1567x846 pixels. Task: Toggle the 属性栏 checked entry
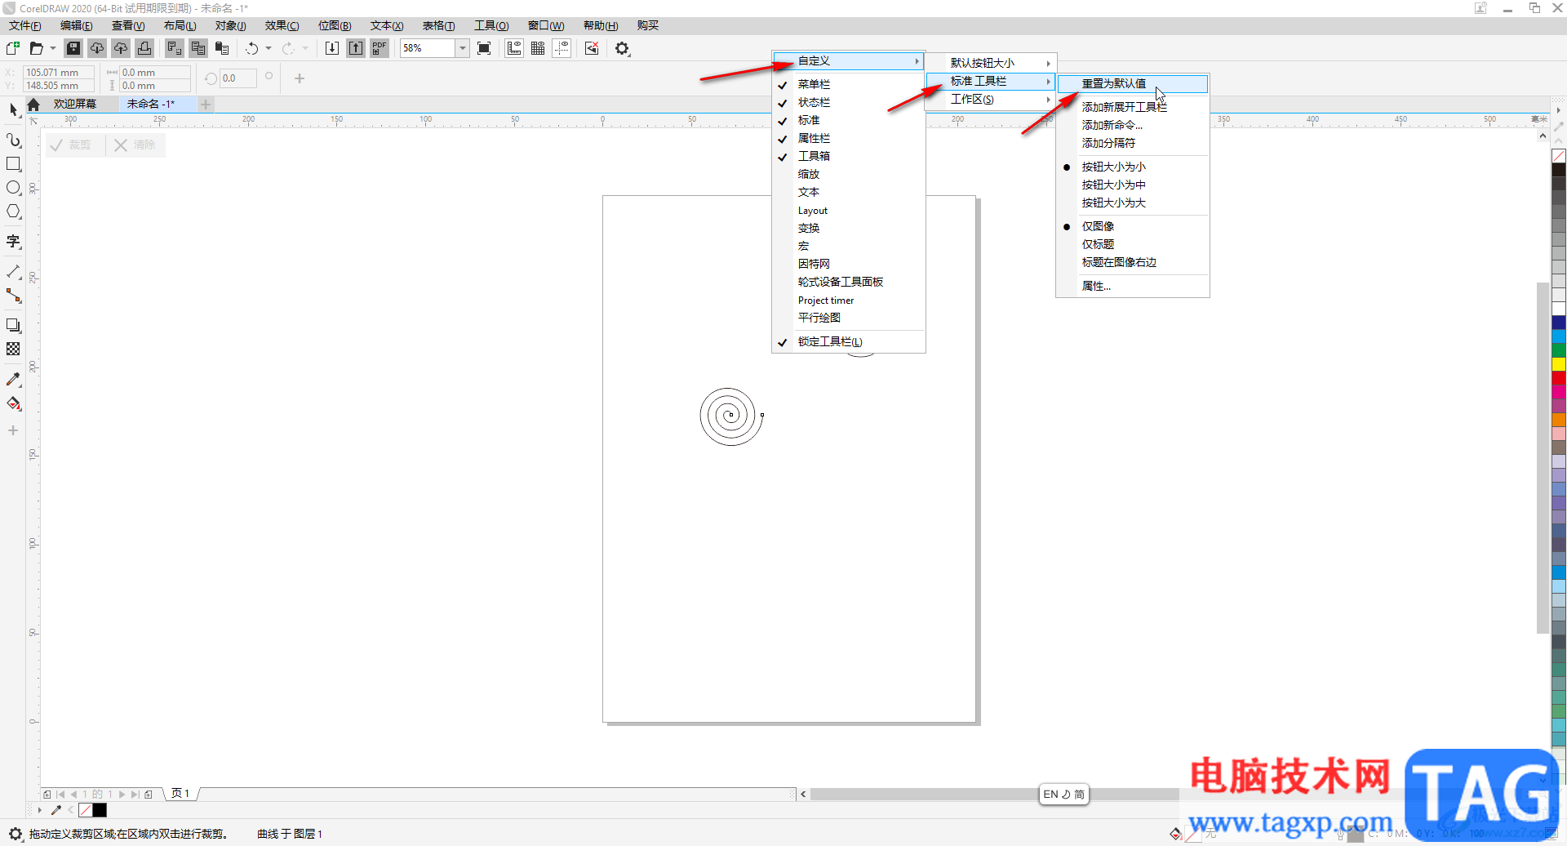click(849, 138)
